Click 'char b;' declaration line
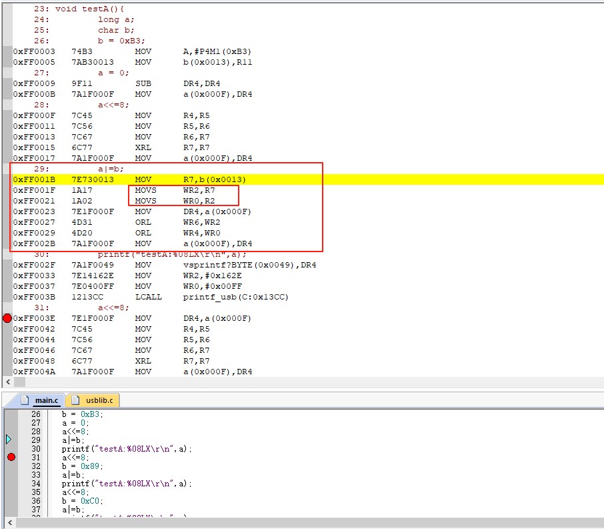Screen dimensions: 604x529 pyautogui.click(x=116, y=30)
